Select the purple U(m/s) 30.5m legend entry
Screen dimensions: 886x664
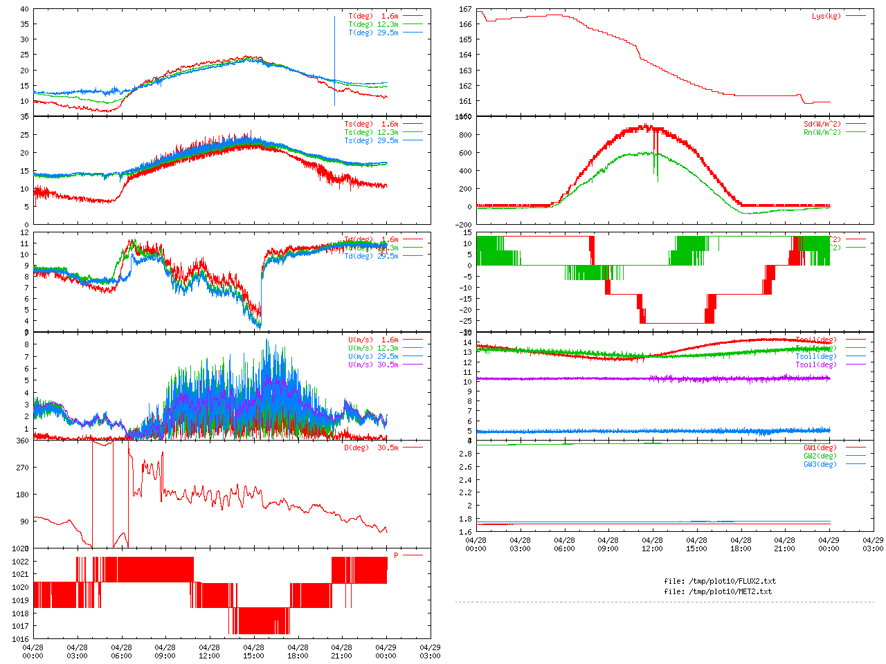coord(373,365)
